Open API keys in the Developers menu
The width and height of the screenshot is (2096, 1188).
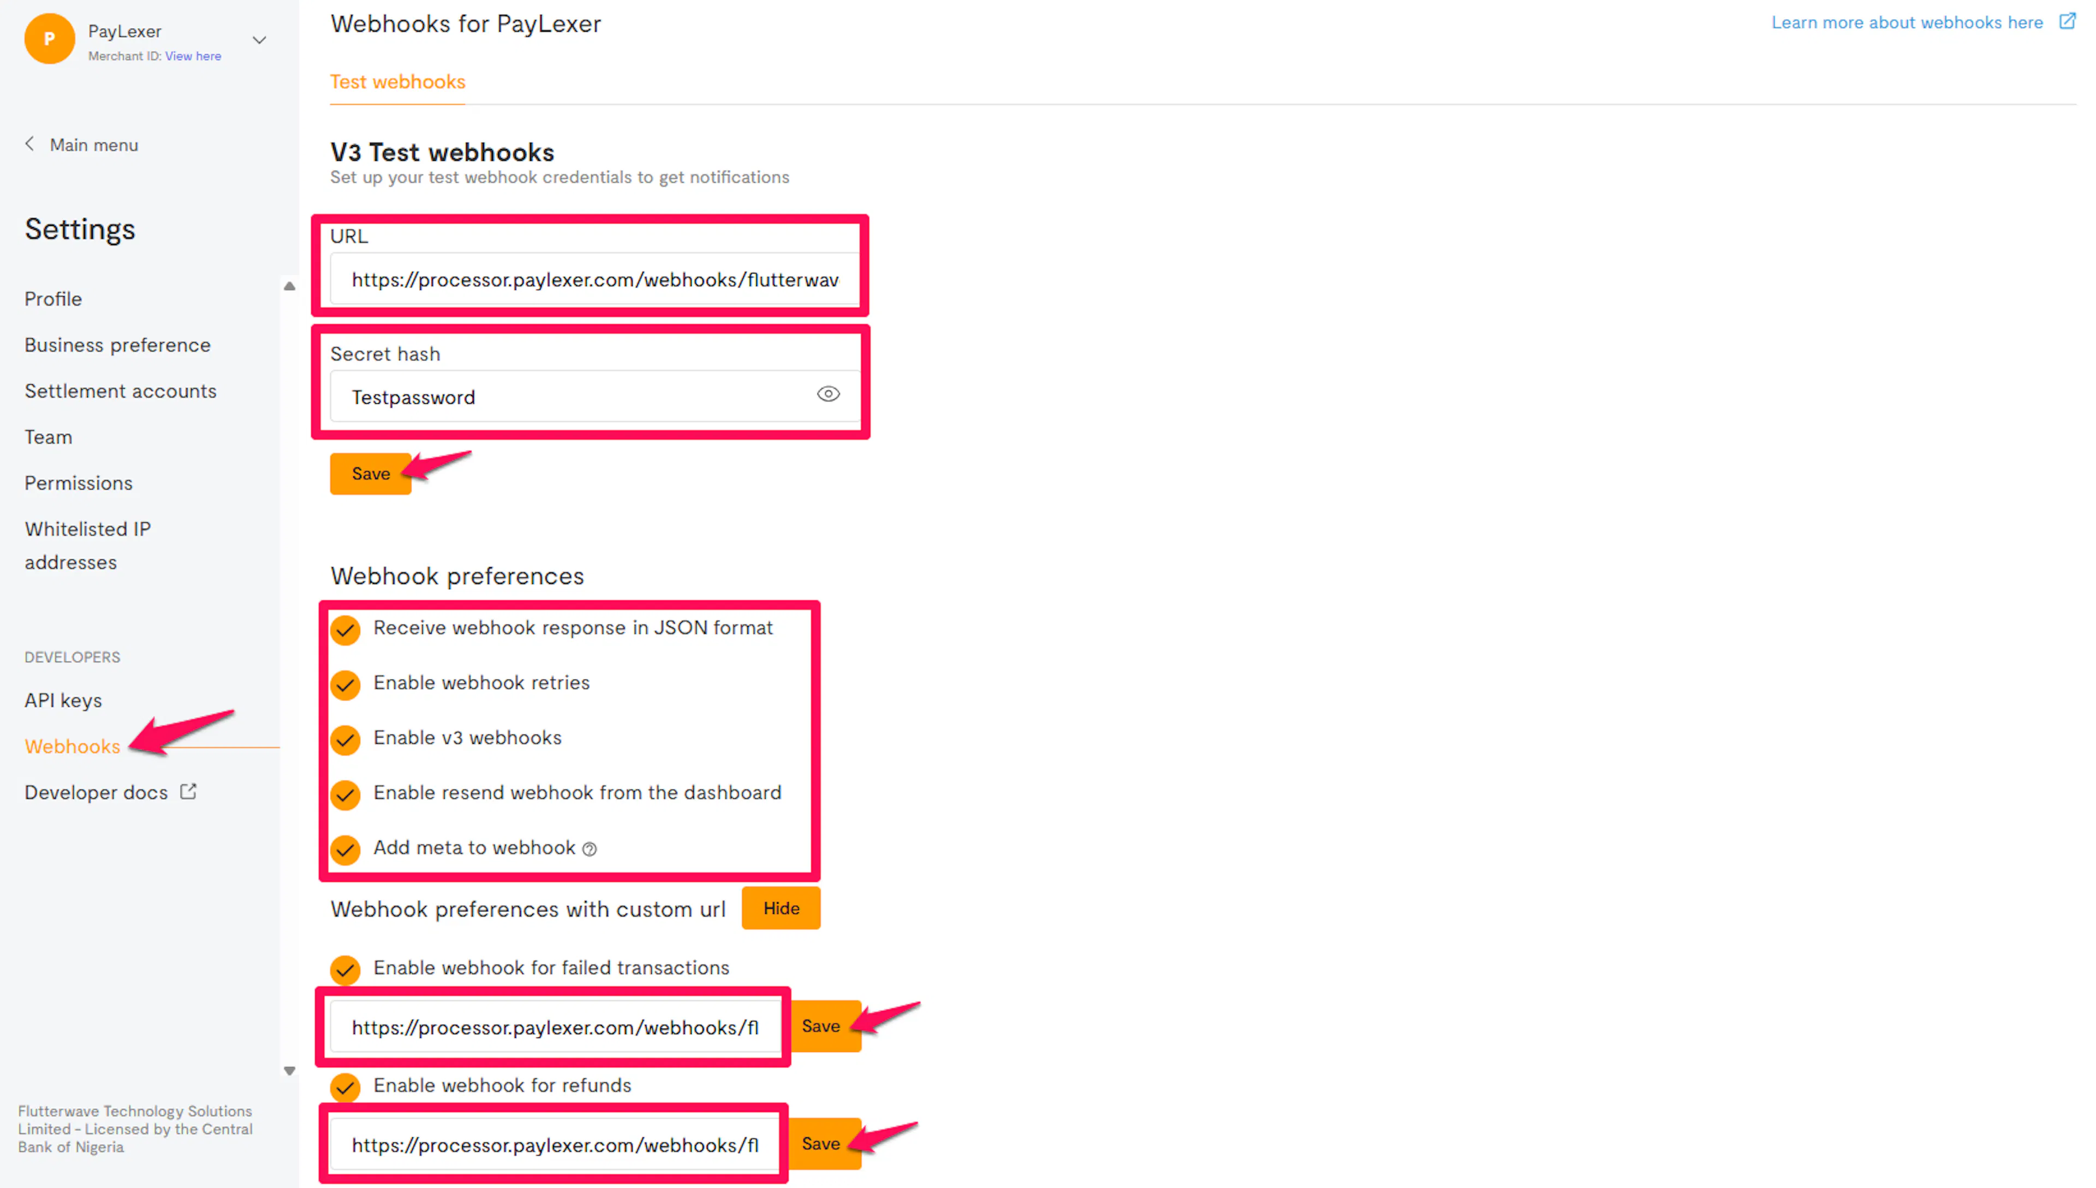click(63, 700)
